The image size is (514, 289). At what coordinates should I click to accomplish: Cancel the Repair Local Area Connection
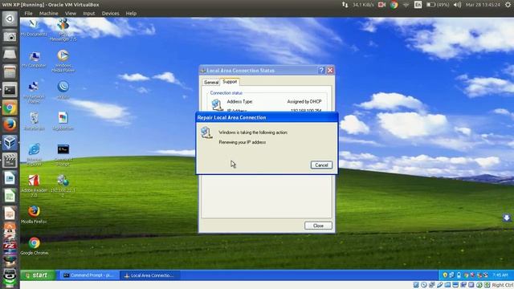tap(321, 165)
